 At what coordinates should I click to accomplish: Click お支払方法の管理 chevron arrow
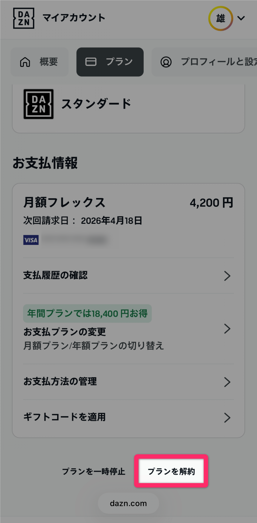[x=227, y=382]
